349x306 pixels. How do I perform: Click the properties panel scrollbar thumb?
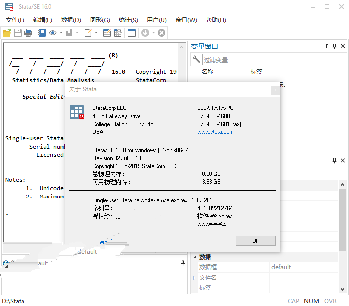342,219
